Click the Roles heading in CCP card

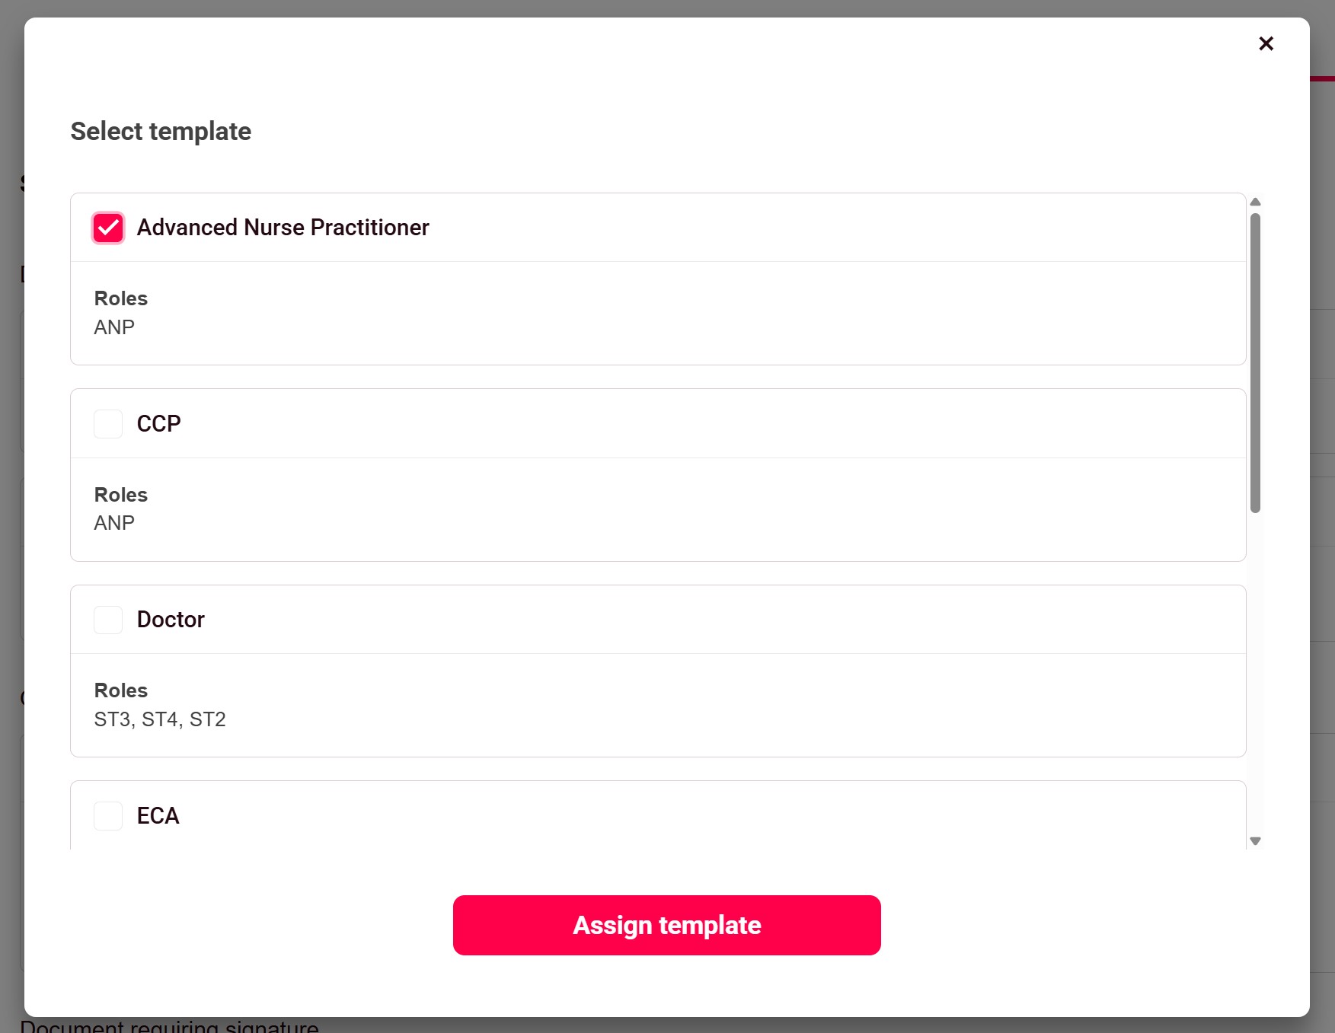(120, 495)
